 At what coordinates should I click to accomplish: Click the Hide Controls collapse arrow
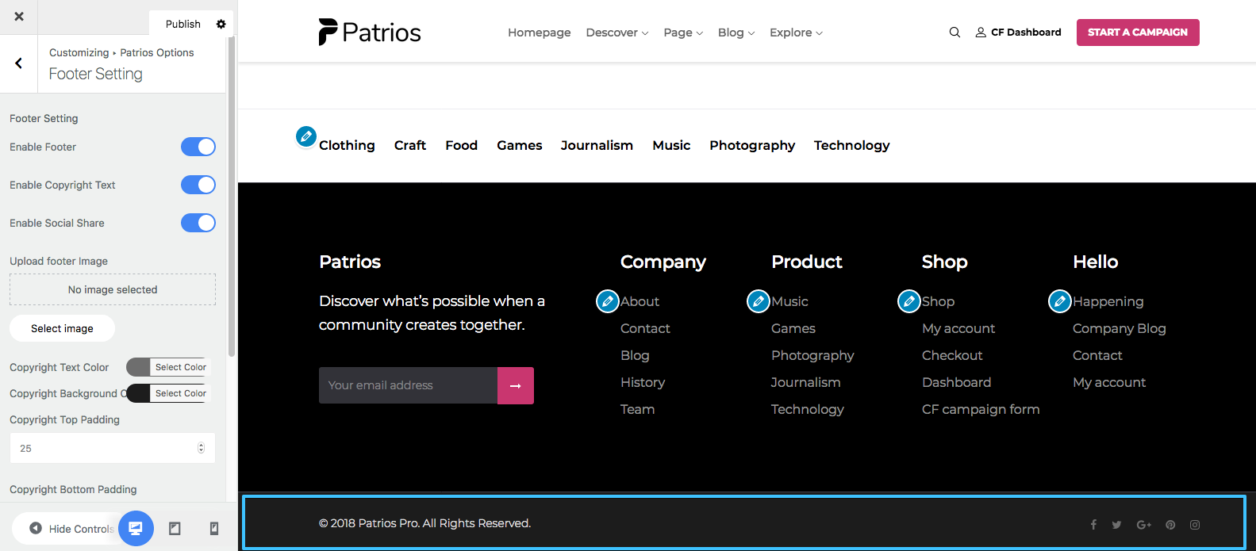36,528
